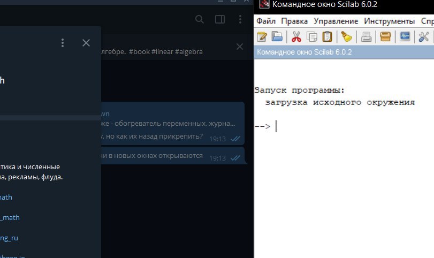Viewport: 434px width, 258px height.
Task: Click the red scissors cut icon
Action: click(x=296, y=36)
